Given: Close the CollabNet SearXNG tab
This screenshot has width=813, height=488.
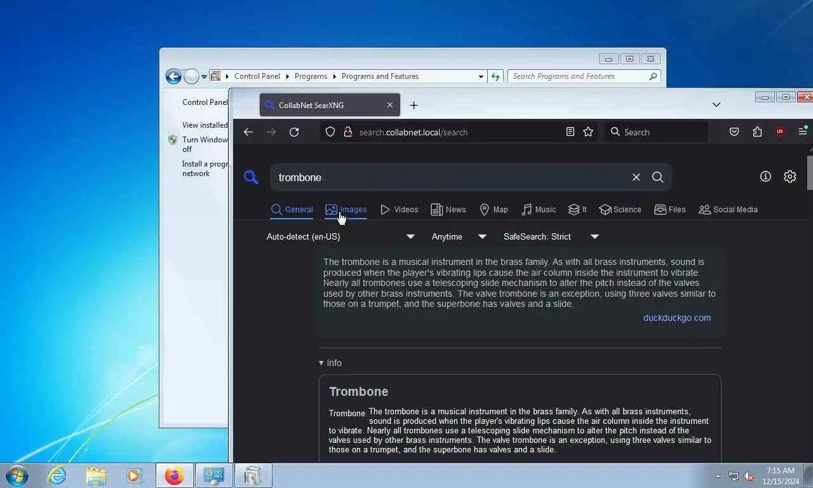Looking at the screenshot, I should [x=390, y=105].
